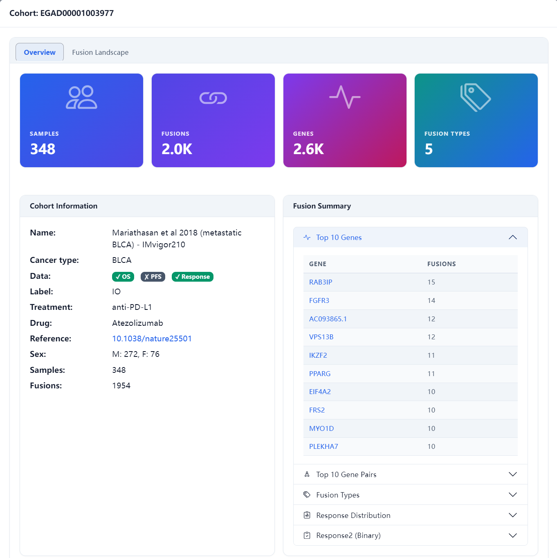The image size is (557, 558).
Task: Collapse the Top 10 Genes panel
Action: coord(512,238)
